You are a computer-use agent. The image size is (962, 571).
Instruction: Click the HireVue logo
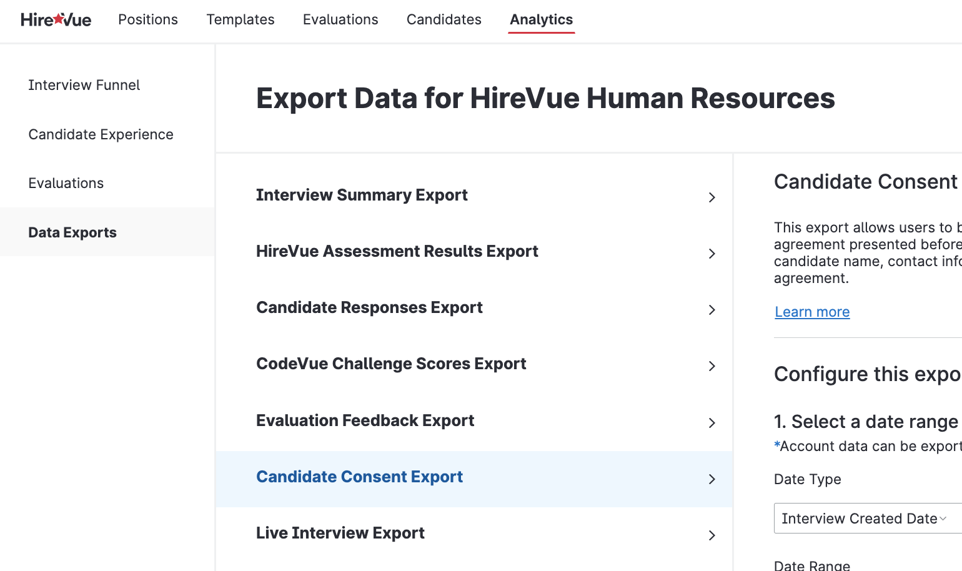56,20
